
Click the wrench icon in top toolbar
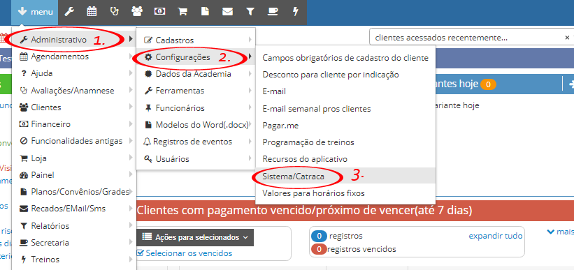point(69,12)
